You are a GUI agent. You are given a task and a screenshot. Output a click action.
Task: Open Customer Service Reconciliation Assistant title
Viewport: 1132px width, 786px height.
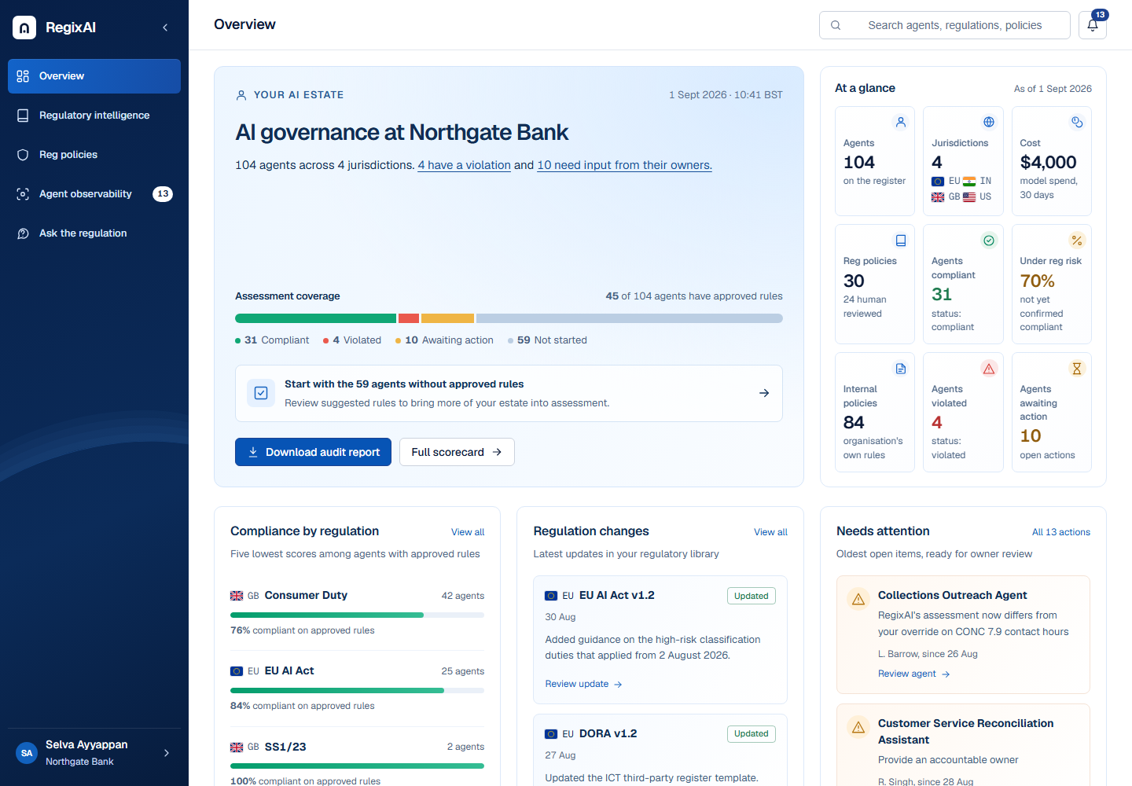coord(966,732)
